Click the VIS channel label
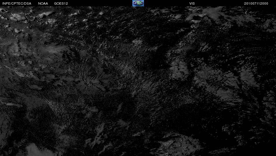Image resolution: width=276 pixels, height=156 pixels. (x=192, y=3)
